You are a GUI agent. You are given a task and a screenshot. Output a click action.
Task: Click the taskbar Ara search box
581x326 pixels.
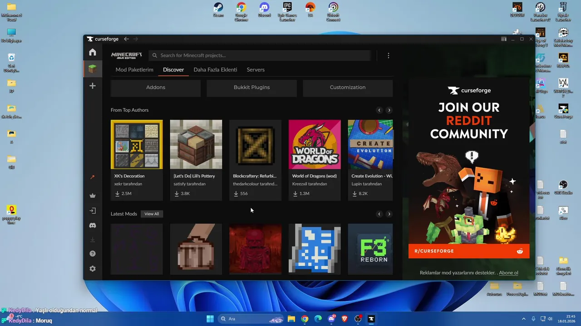(x=251, y=319)
